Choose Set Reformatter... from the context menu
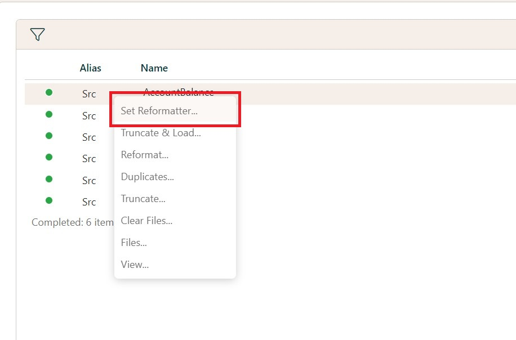Screen dimensions: 516x340 pyautogui.click(x=159, y=111)
